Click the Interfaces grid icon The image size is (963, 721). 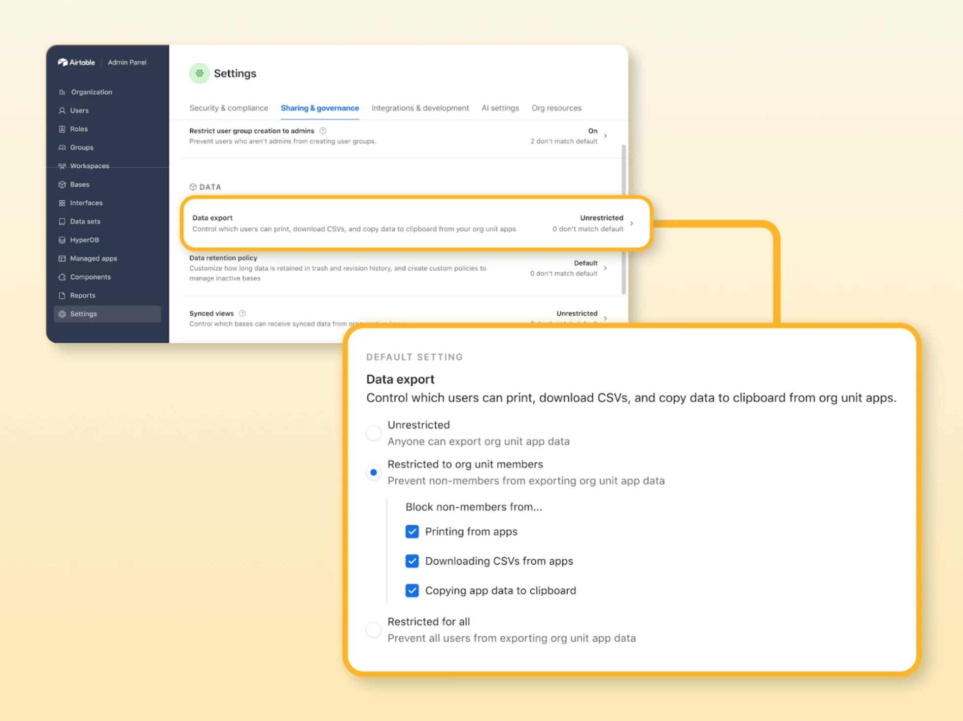coord(62,203)
